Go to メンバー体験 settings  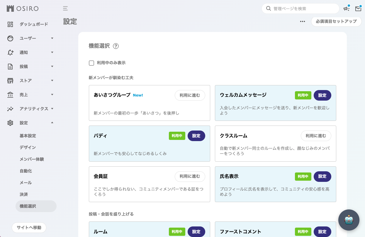pos(32,159)
